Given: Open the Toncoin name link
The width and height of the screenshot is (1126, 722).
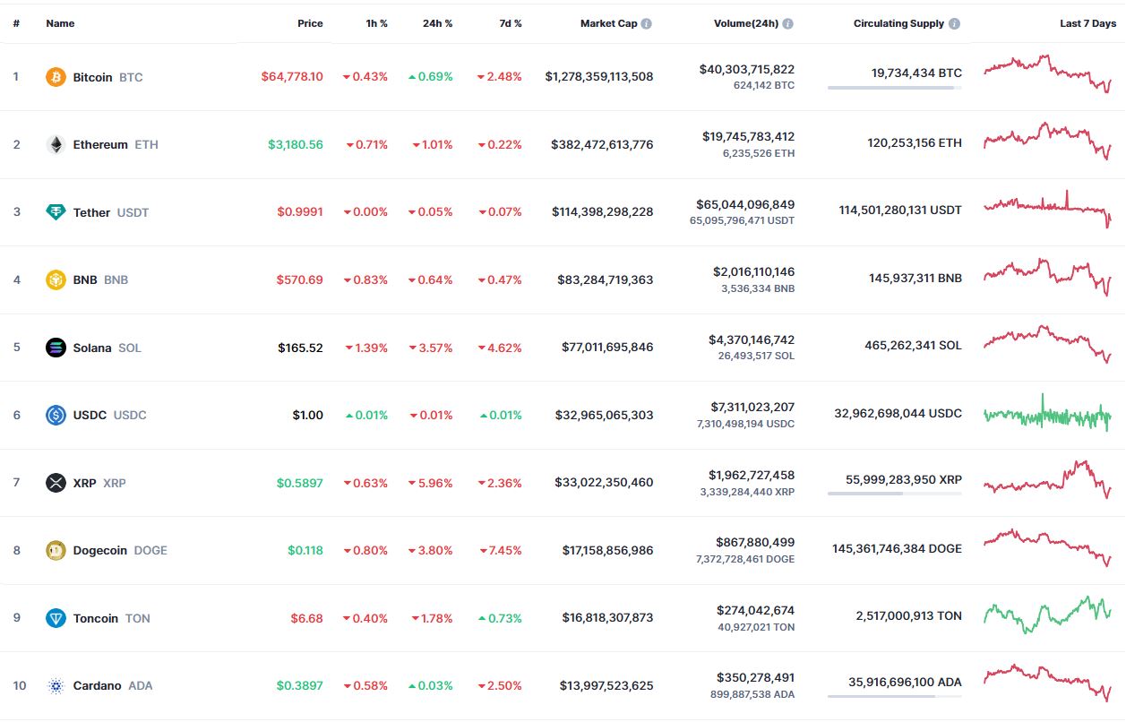Looking at the screenshot, I should tap(96, 618).
